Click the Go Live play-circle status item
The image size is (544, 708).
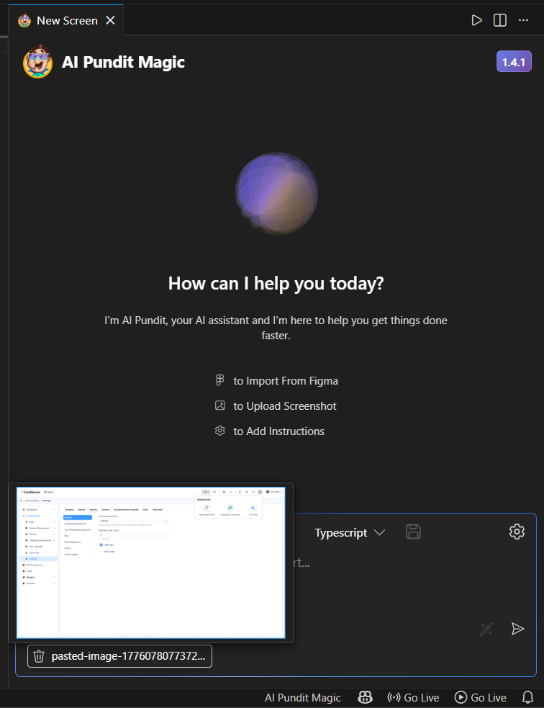pyautogui.click(x=481, y=698)
